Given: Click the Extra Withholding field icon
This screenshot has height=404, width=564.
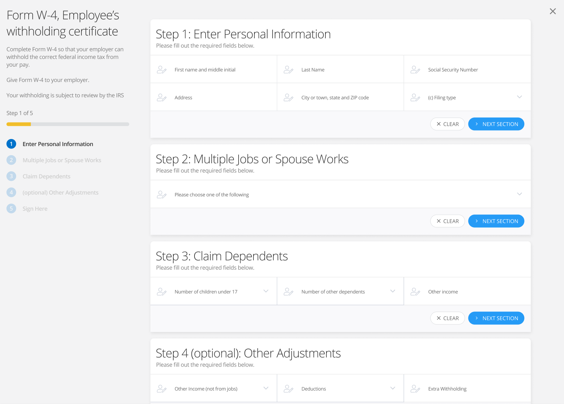Looking at the screenshot, I should 415,388.
